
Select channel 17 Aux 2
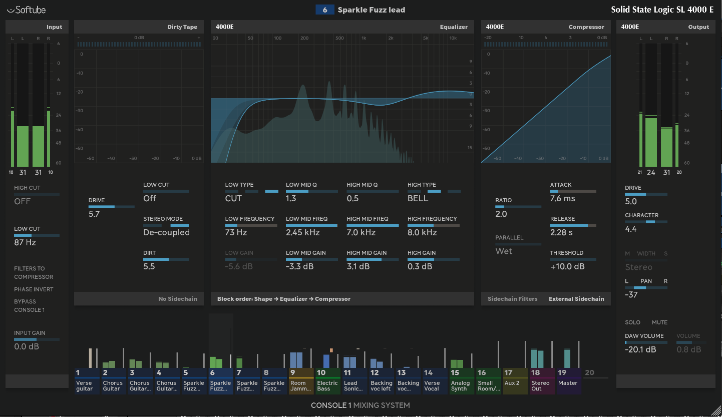[515, 381]
